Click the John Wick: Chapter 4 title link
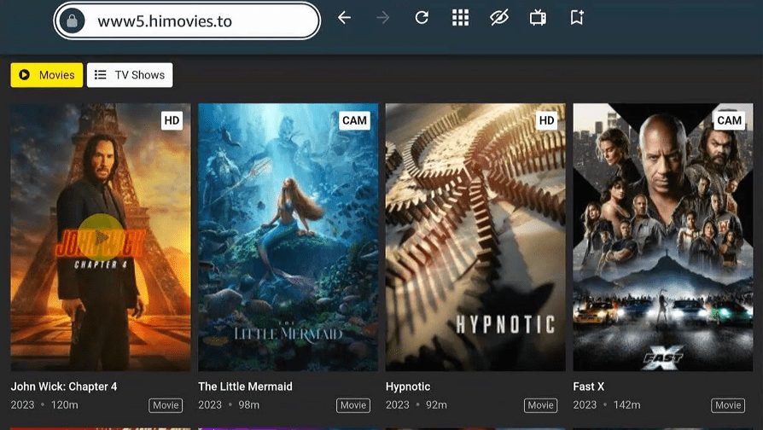The width and height of the screenshot is (763, 430). 64,386
